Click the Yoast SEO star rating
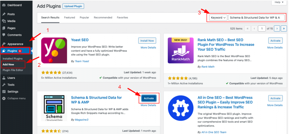The image size is (289, 134). click(x=51, y=73)
